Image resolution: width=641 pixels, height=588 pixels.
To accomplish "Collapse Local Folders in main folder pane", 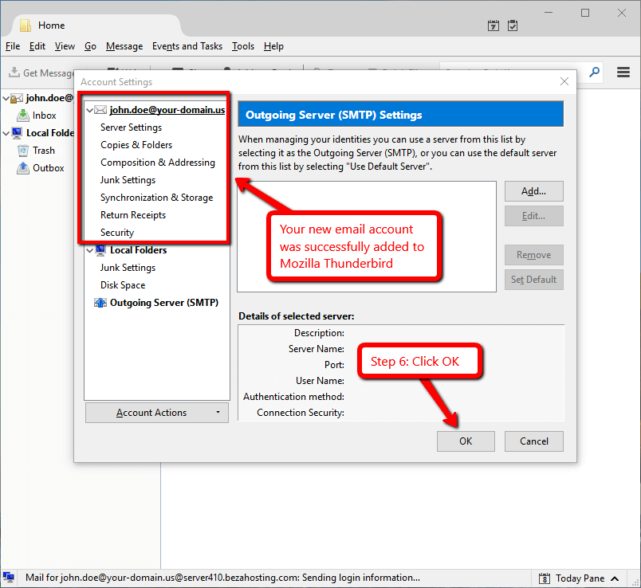I will click(6, 133).
